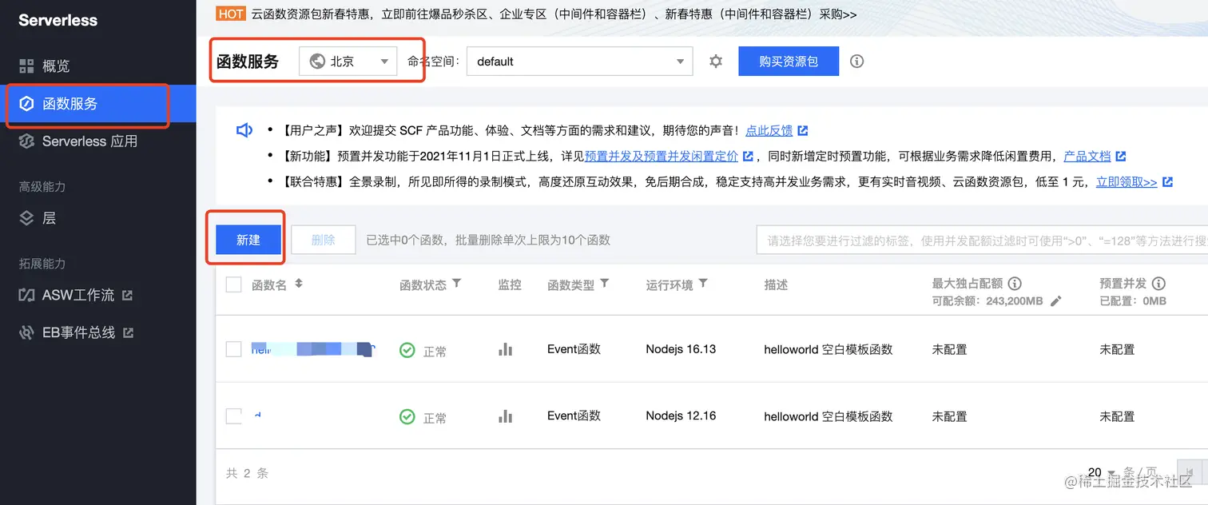Viewport: 1208px width, 505px height.
Task: Open 预置并发及预置并发闲置定价 link
Action: pyautogui.click(x=662, y=157)
